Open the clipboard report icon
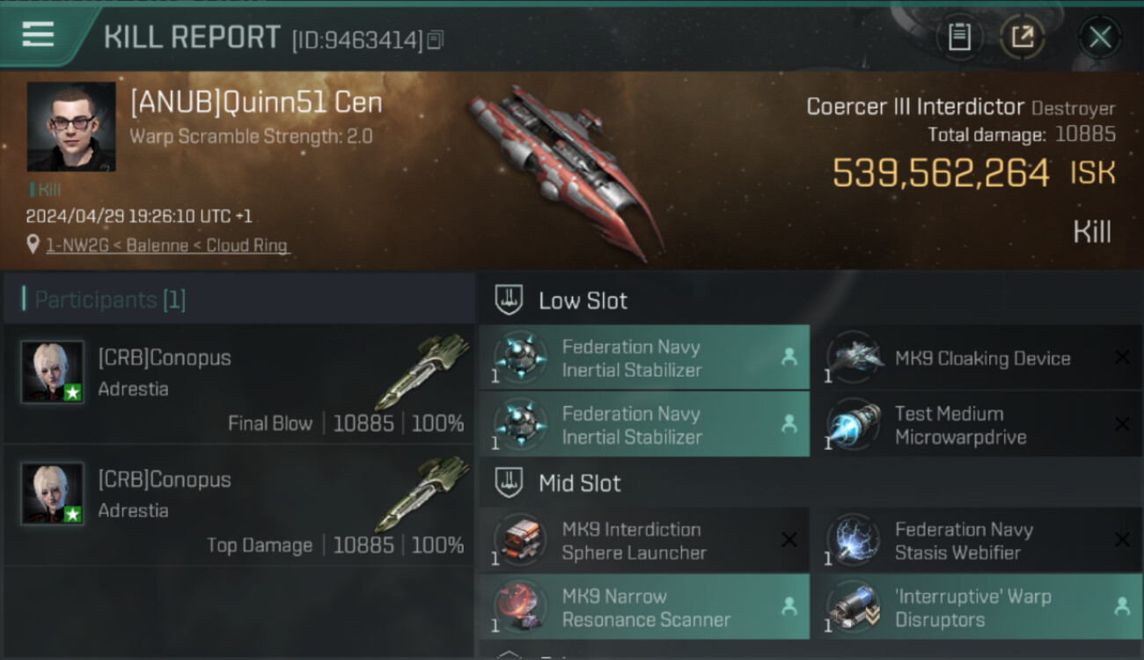This screenshot has height=660, width=1144. pyautogui.click(x=959, y=37)
